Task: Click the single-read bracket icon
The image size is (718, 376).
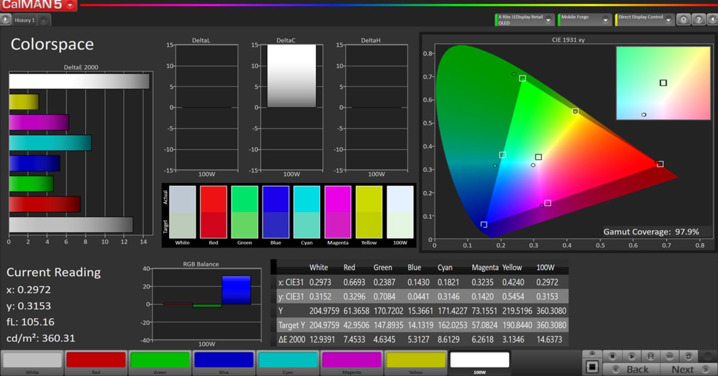Action: tap(650, 356)
